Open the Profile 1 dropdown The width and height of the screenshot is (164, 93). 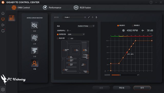(x=75, y=17)
